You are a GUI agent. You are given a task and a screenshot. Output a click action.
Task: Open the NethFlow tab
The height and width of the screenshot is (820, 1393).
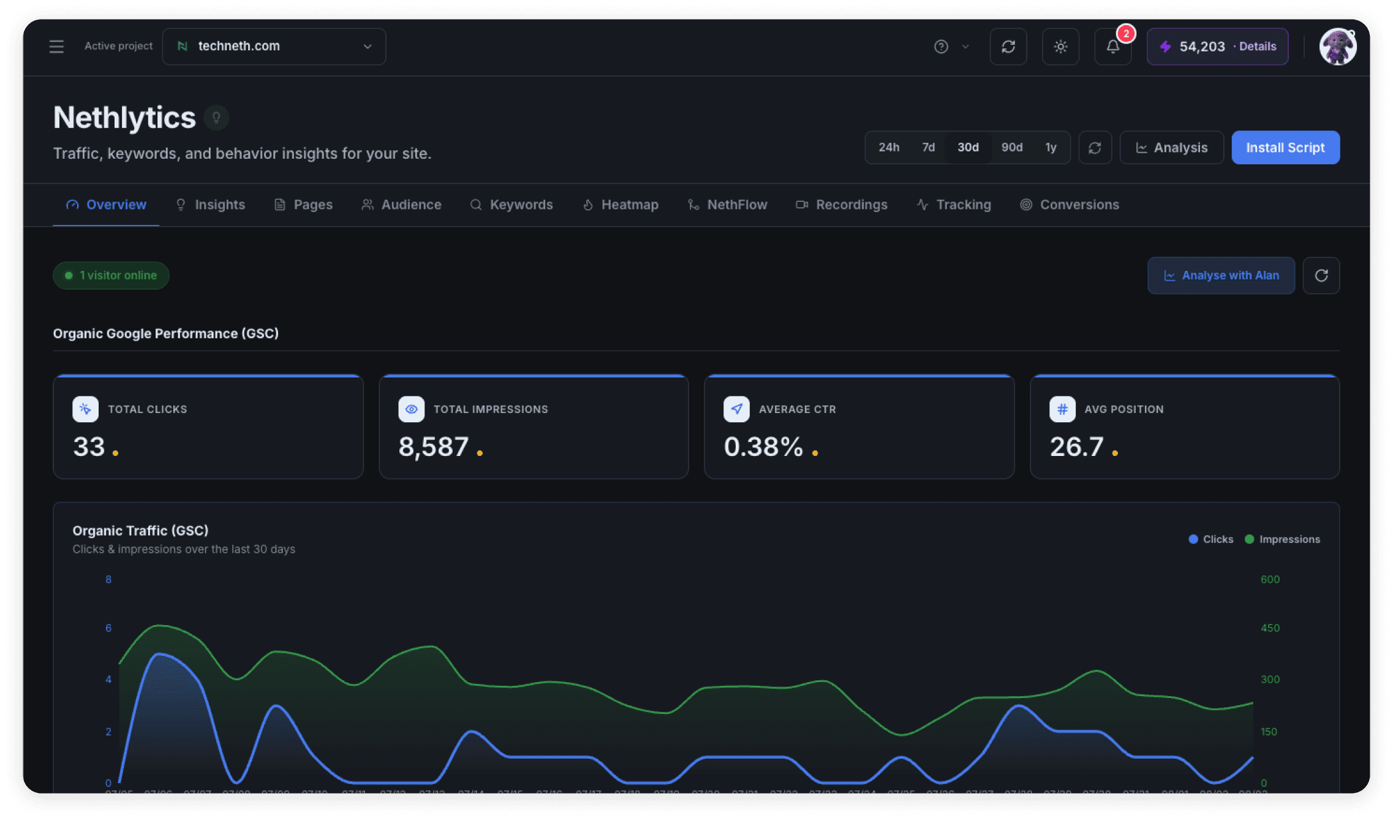tap(728, 205)
